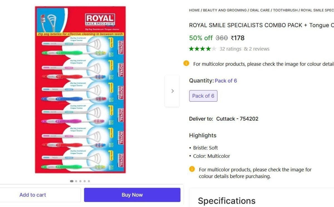Click the first star in the rating row
The width and height of the screenshot is (334, 207).
point(191,48)
